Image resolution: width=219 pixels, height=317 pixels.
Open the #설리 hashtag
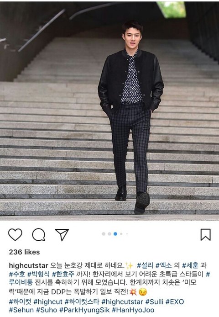(145, 265)
